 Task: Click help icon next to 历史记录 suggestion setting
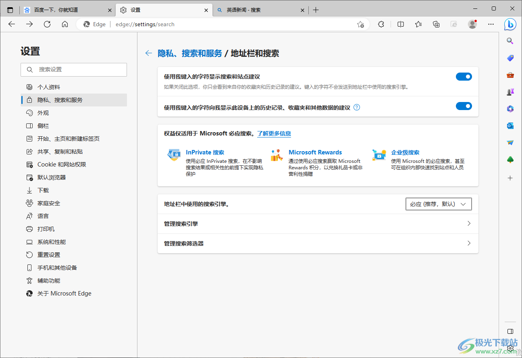[x=357, y=108]
